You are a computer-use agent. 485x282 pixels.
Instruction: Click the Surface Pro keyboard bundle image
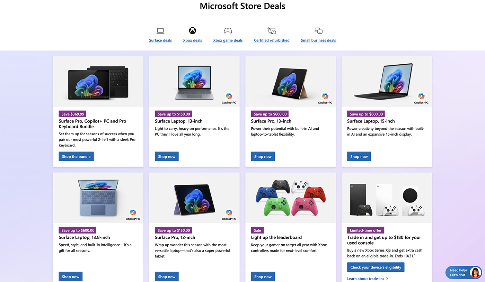(x=98, y=82)
